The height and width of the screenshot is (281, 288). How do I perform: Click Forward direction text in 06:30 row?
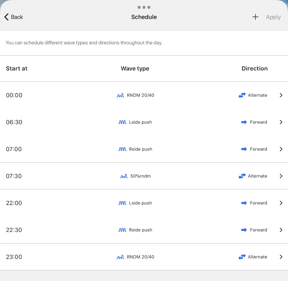[x=258, y=122]
